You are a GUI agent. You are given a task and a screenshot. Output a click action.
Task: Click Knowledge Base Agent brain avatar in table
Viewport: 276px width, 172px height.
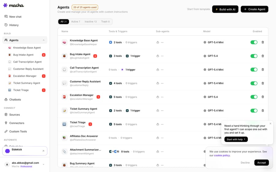pos(64,42)
